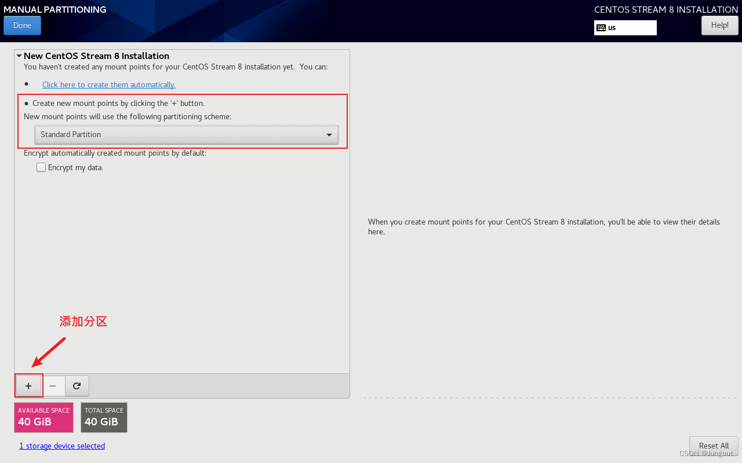Viewport: 742px width, 463px height.
Task: Collapse the New CentOS Stream 8 Installation section
Action: (19, 56)
